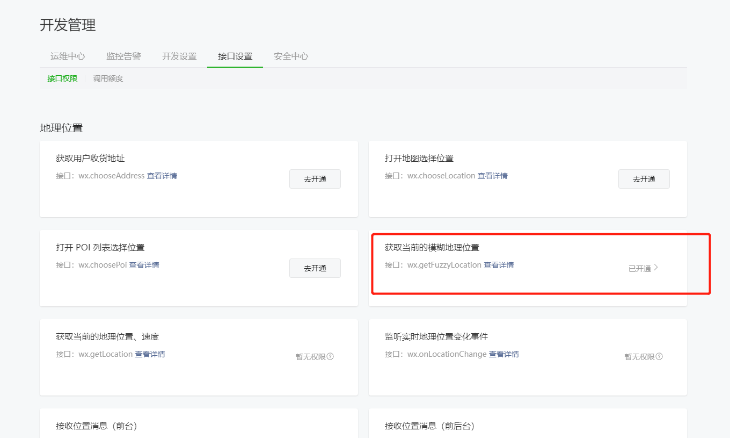The height and width of the screenshot is (438, 730).
Task: Click the 获取用户收货地址 card title
Action: (x=90, y=158)
